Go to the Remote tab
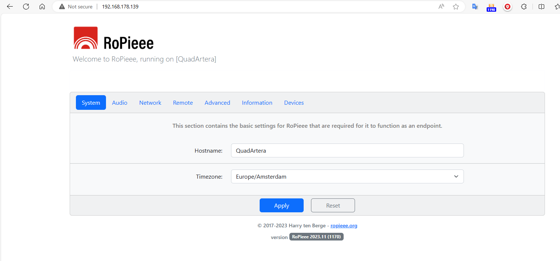The image size is (560, 261). point(183,102)
